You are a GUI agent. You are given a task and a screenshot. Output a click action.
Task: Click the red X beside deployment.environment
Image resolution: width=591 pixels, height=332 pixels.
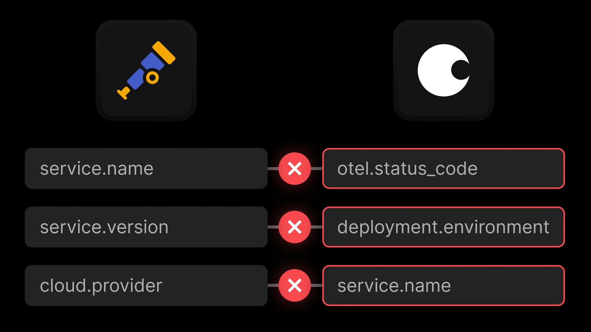point(295,227)
